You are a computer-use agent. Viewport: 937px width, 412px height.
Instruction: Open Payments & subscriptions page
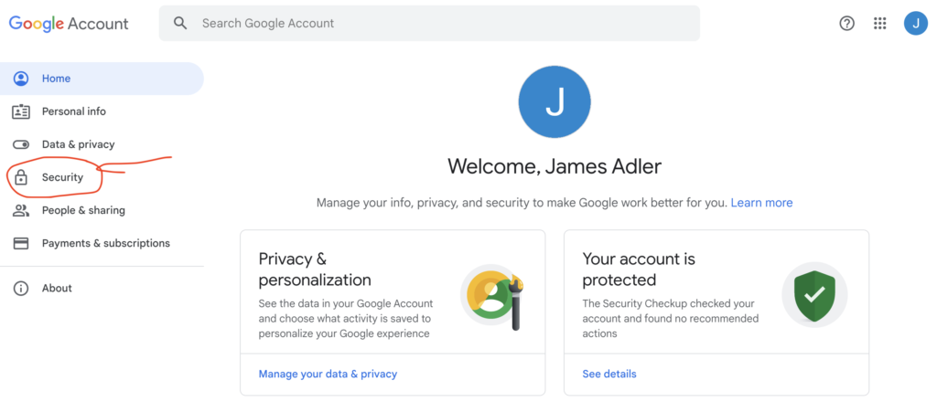105,243
